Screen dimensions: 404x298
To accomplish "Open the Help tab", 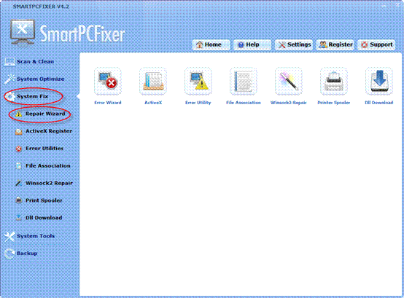I will 252,44.
